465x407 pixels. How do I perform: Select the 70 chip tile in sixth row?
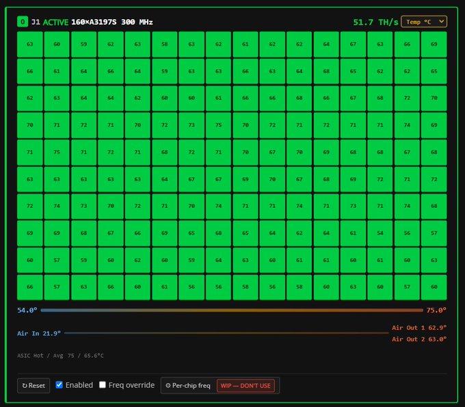coord(272,179)
